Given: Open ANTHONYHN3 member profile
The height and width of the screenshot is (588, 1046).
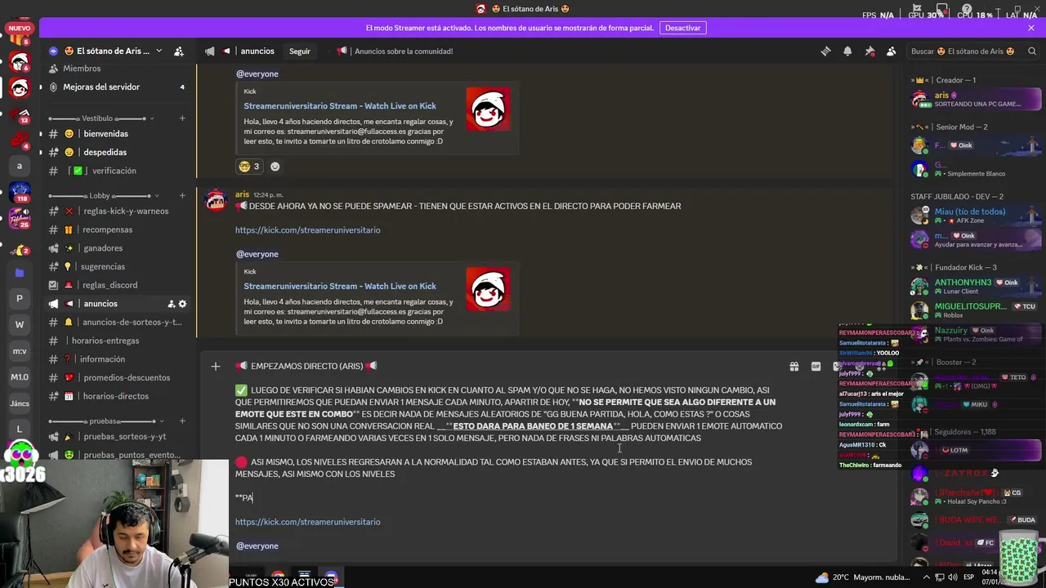Looking at the screenshot, I should coord(976,287).
